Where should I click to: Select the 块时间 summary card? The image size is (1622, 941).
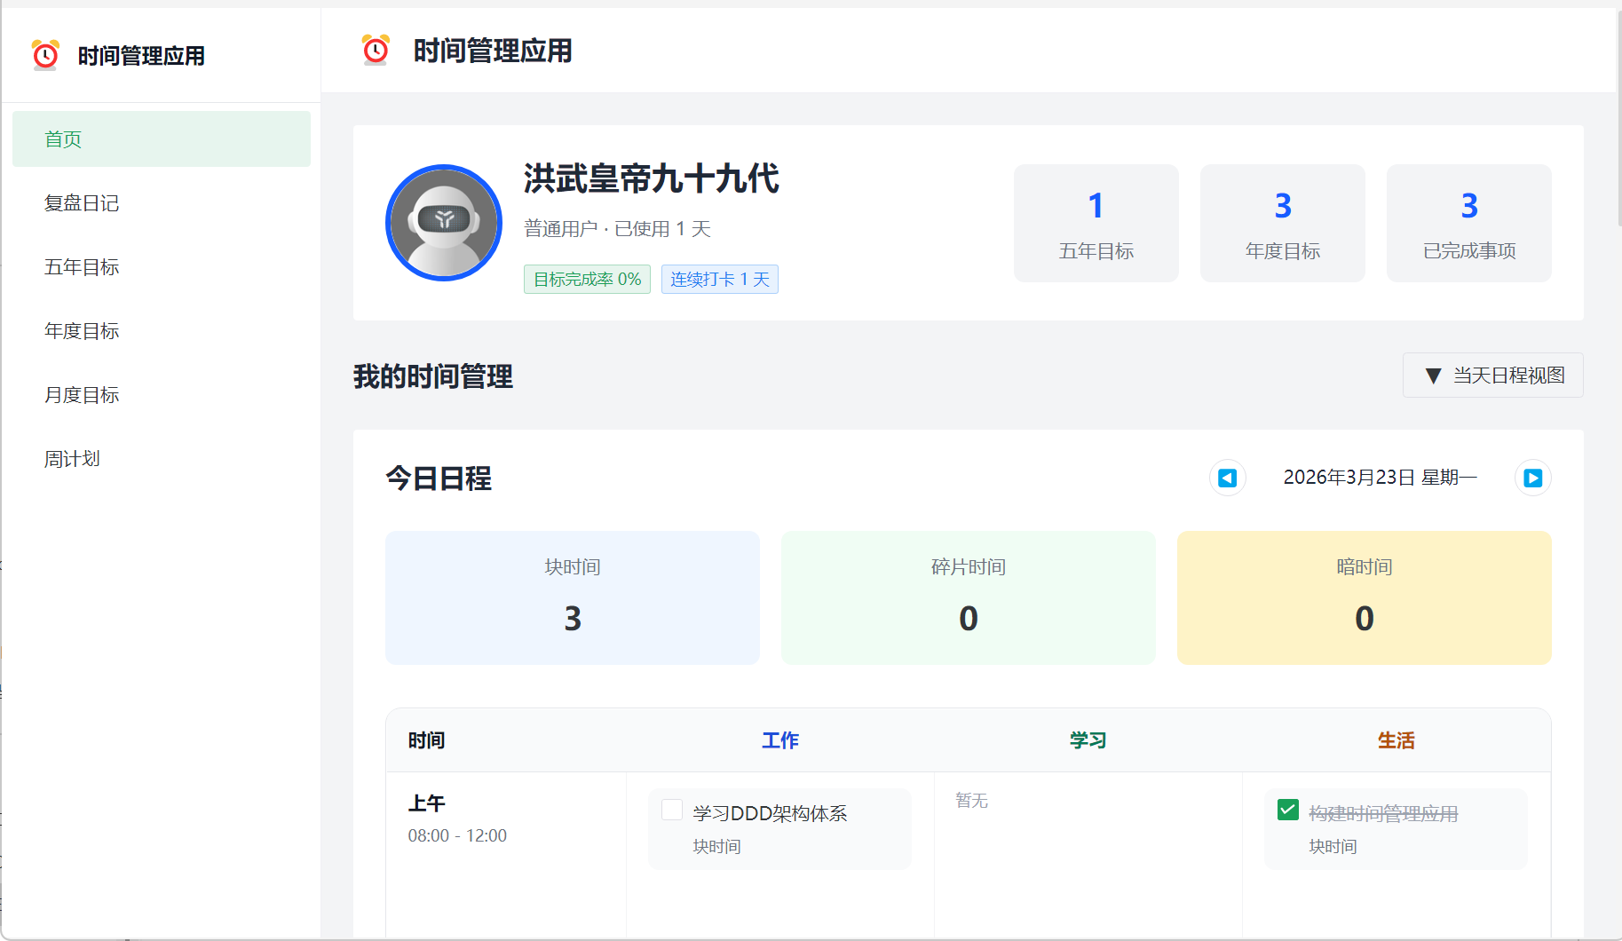573,597
